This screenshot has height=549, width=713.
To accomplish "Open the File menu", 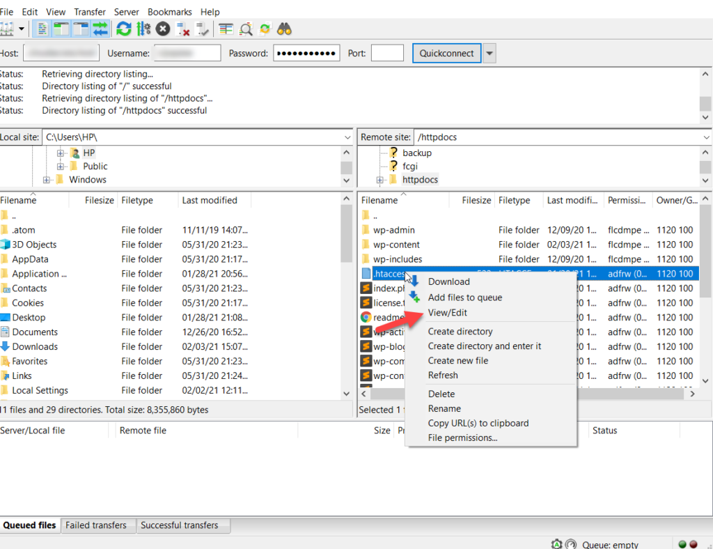I will (6, 12).
